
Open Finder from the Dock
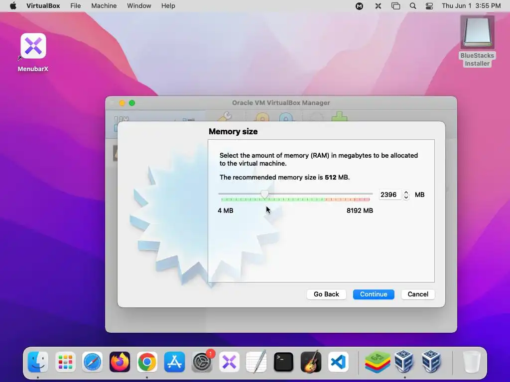pos(38,362)
